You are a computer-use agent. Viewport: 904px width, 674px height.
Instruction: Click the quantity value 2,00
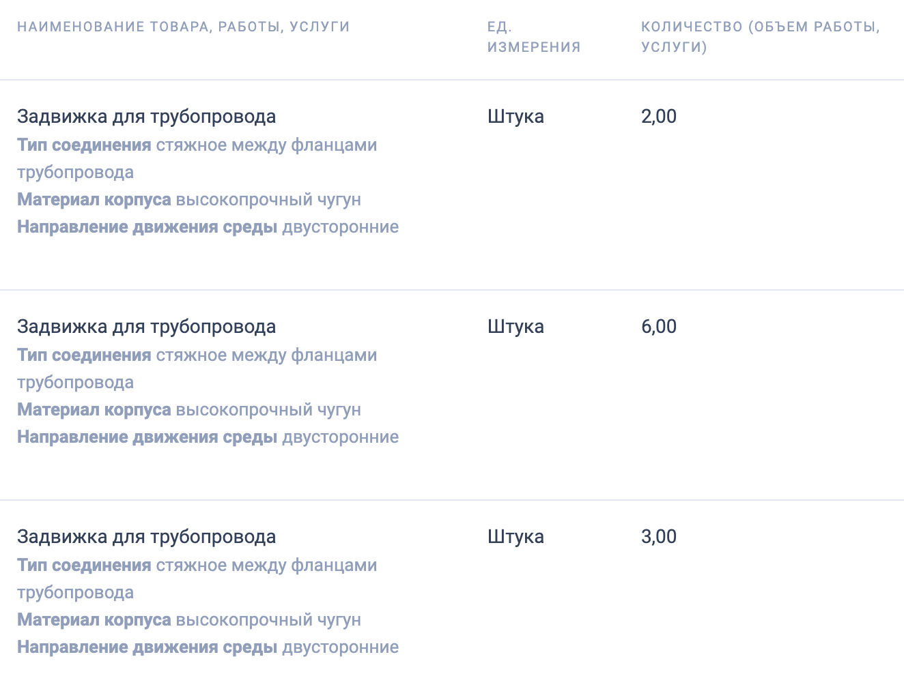[658, 117]
